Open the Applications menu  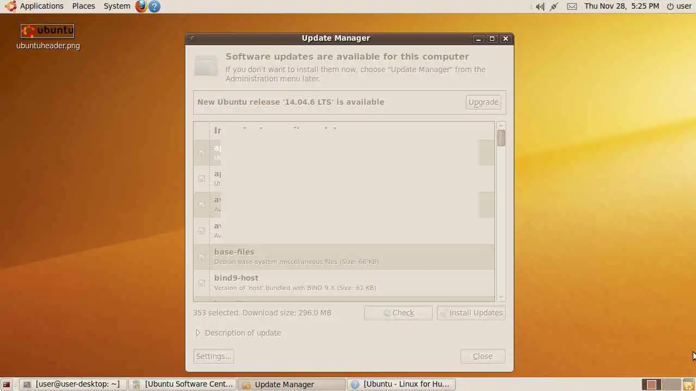[x=35, y=7]
